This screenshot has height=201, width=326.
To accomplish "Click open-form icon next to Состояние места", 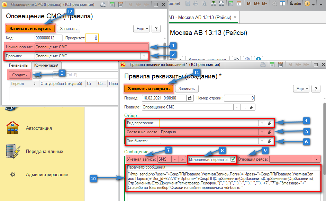I will point(270,132).
